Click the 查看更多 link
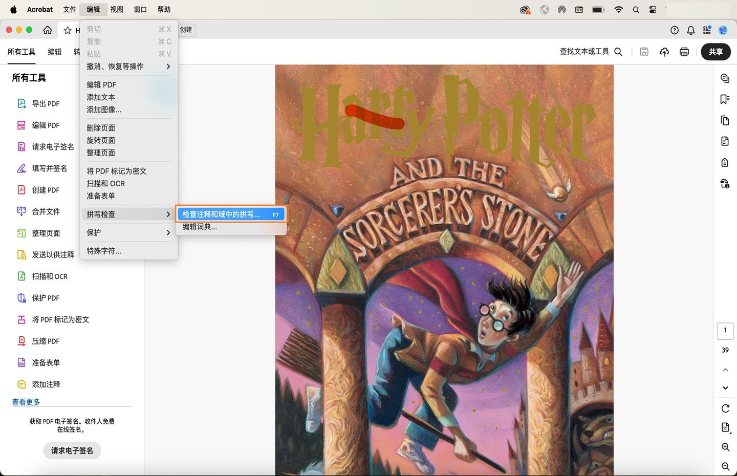 26,402
